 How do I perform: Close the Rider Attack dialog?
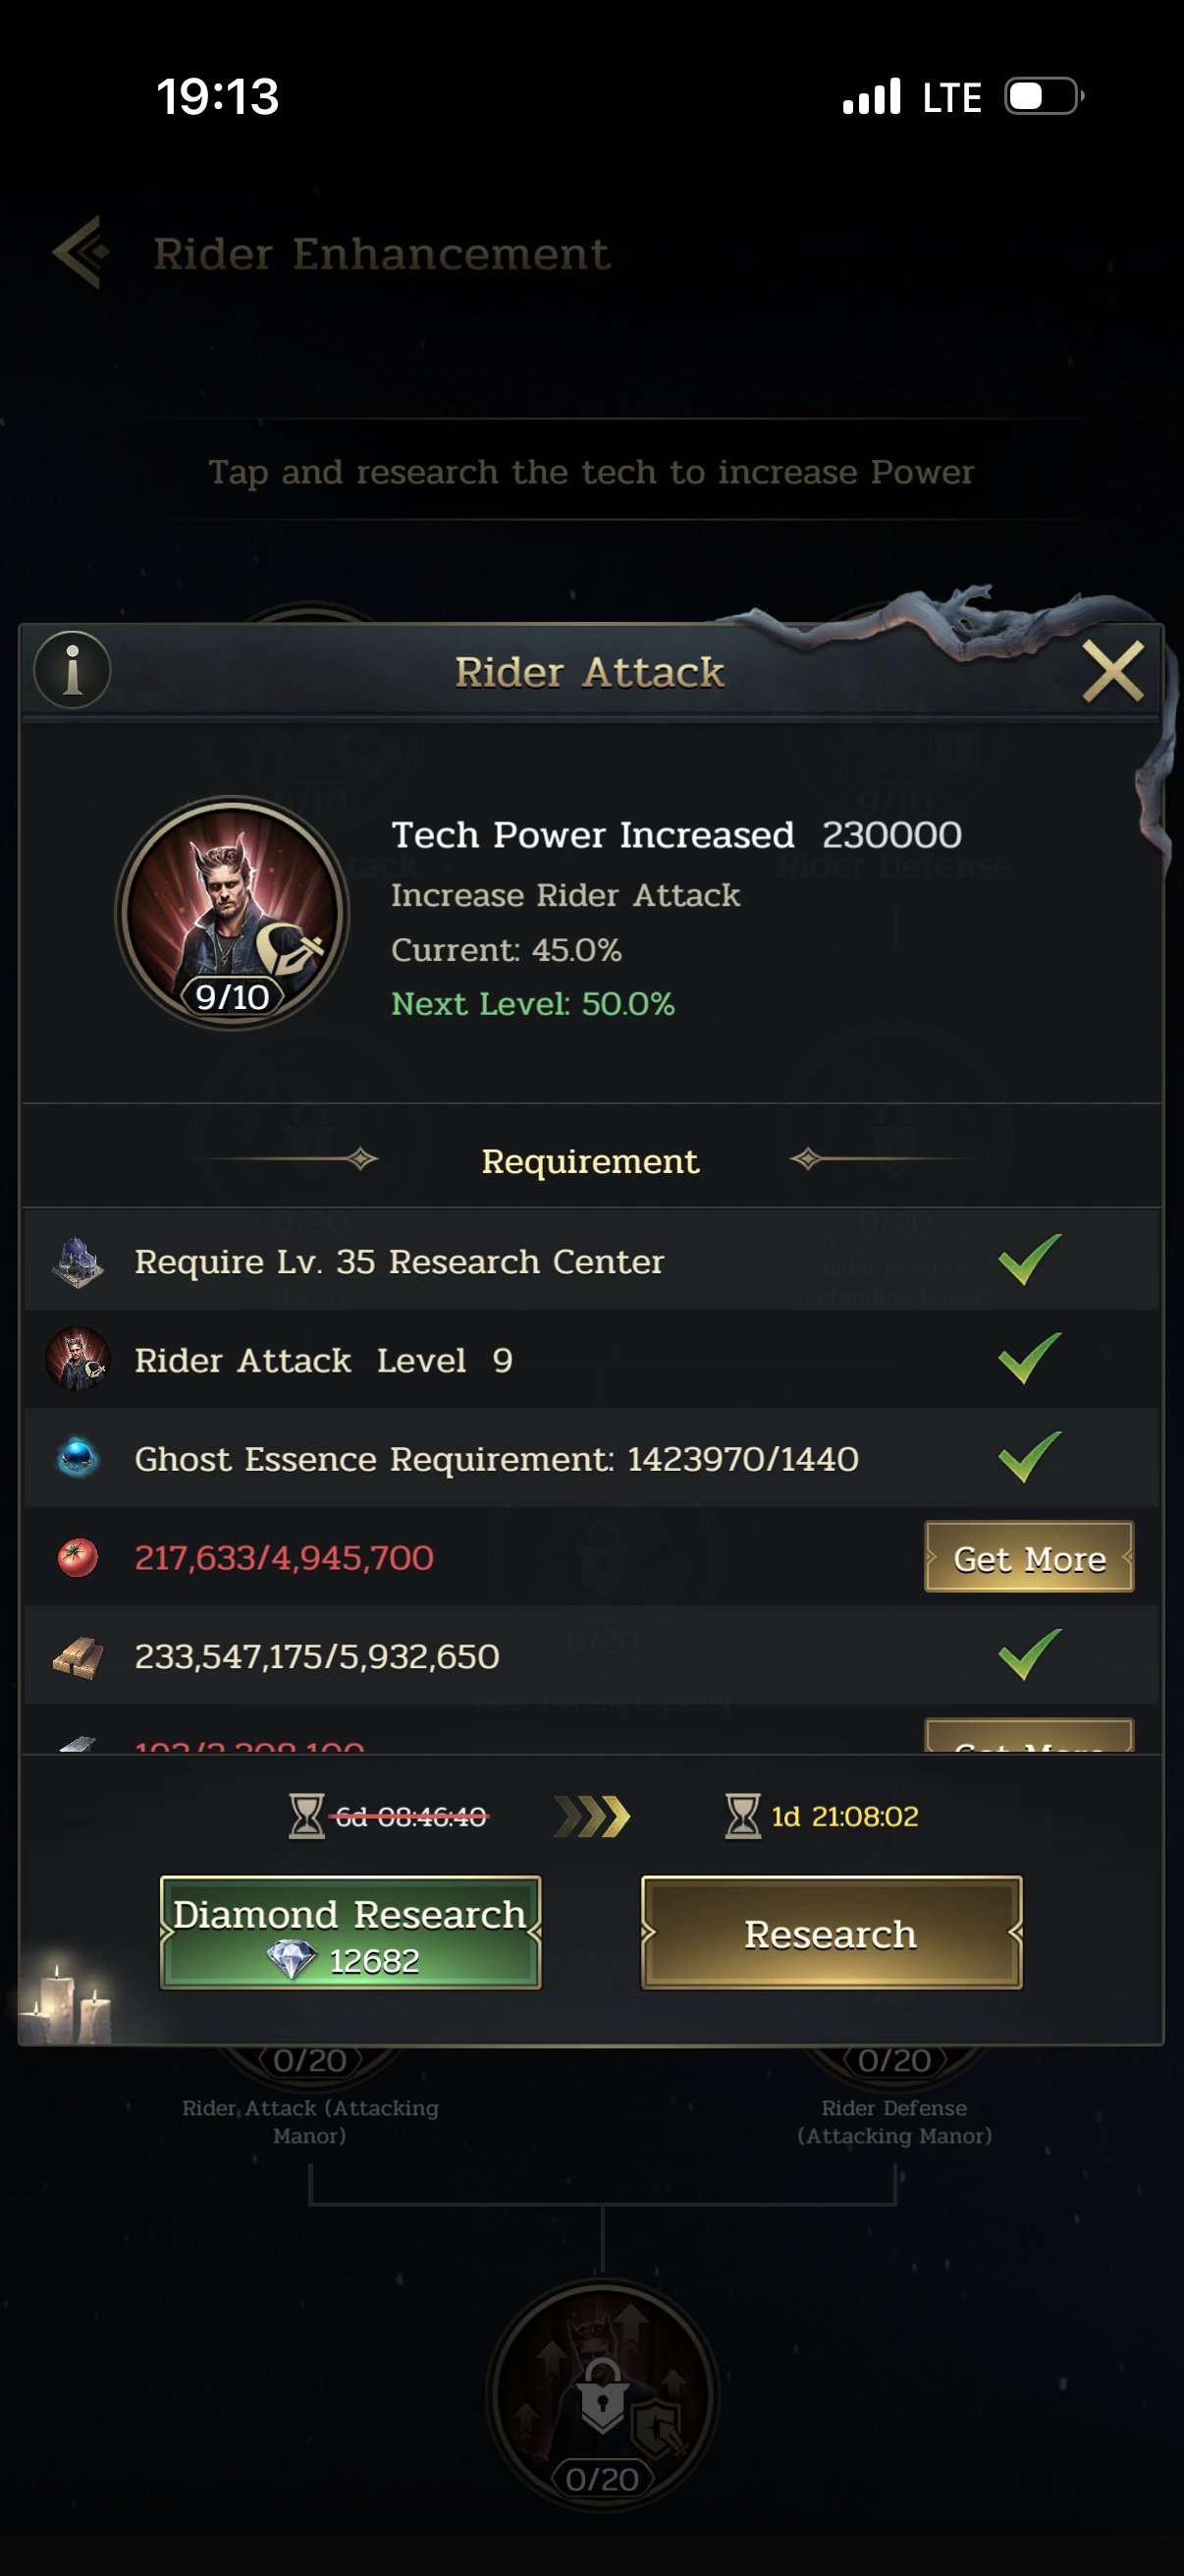click(x=1113, y=672)
